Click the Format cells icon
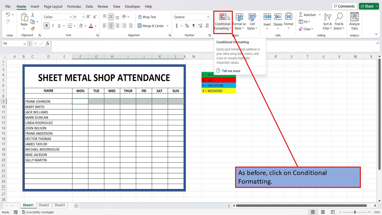Image resolution: width=382 pixels, height=215 pixels. 289,17
